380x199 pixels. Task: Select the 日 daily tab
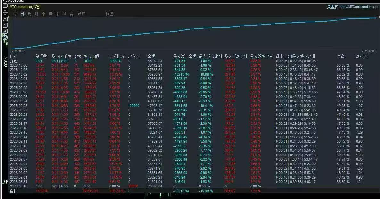pyautogui.click(x=22, y=14)
